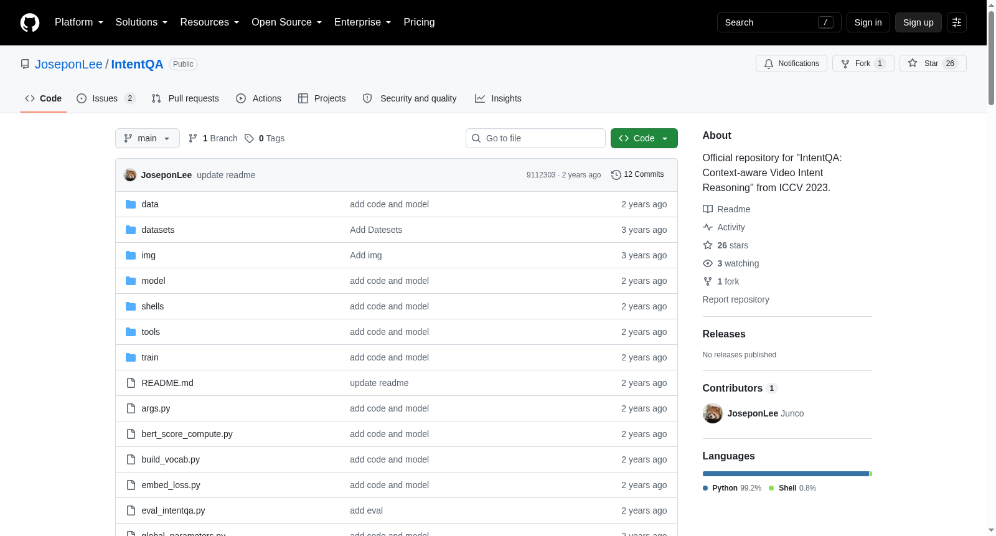Viewport: 996px width, 536px height.
Task: Open bert_score_compute.py file
Action: coord(187,434)
